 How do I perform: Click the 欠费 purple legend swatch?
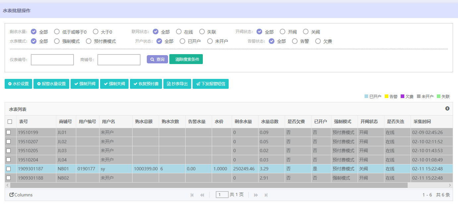coord(403,96)
